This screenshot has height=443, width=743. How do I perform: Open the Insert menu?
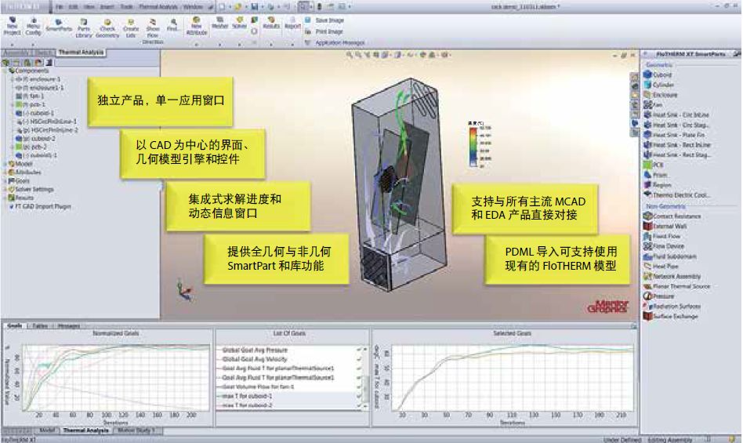(x=107, y=7)
